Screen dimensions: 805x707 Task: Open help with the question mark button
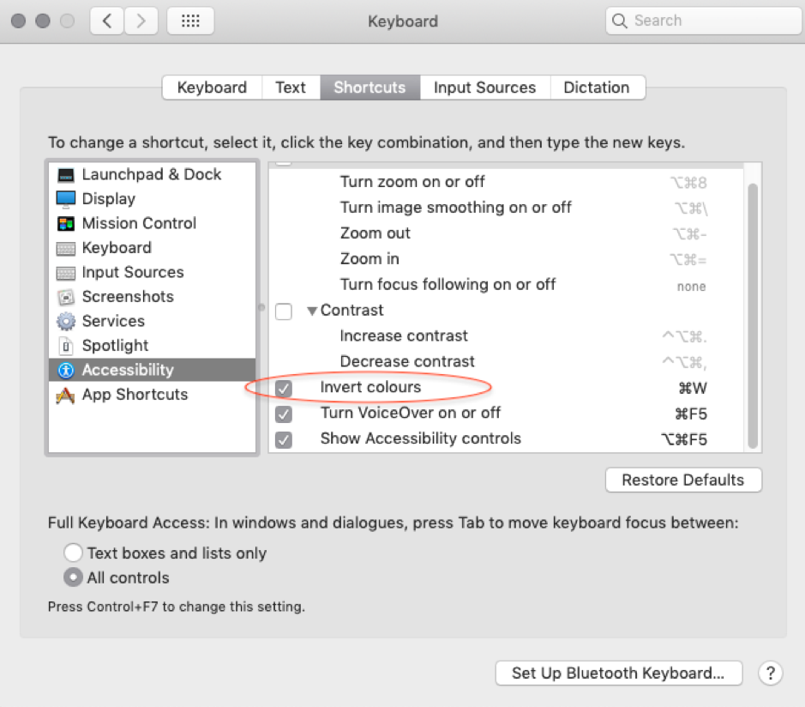[x=771, y=674]
